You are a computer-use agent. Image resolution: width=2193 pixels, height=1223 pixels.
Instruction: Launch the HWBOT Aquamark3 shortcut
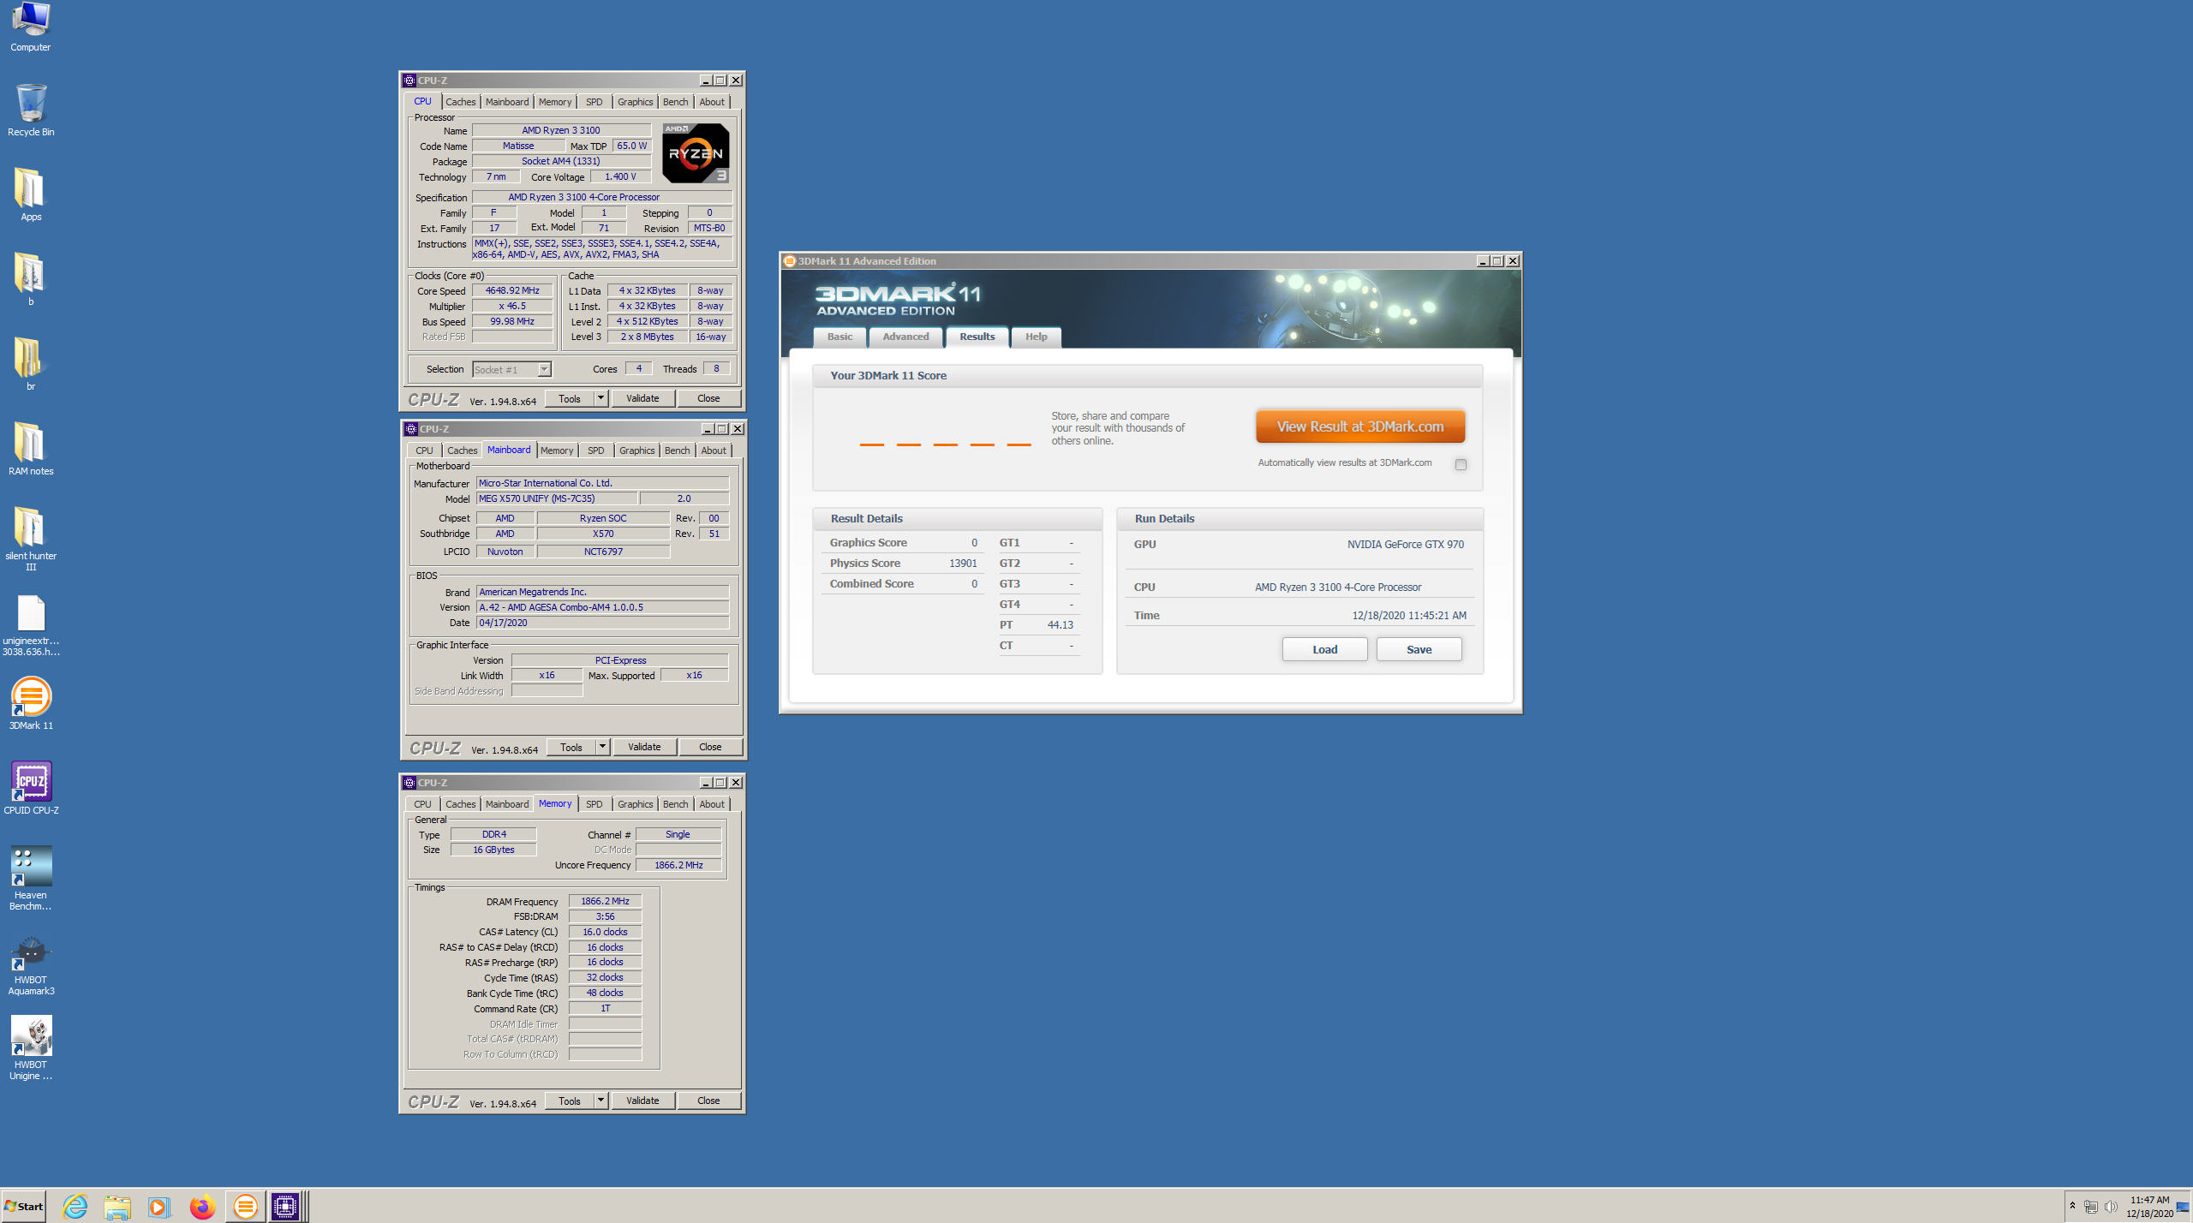pyautogui.click(x=31, y=963)
